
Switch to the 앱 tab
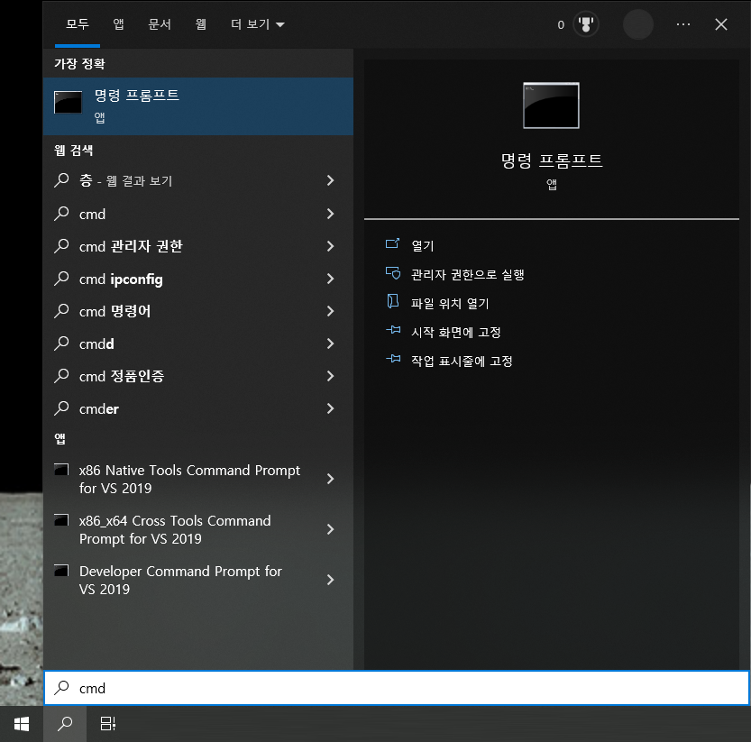pos(118,24)
